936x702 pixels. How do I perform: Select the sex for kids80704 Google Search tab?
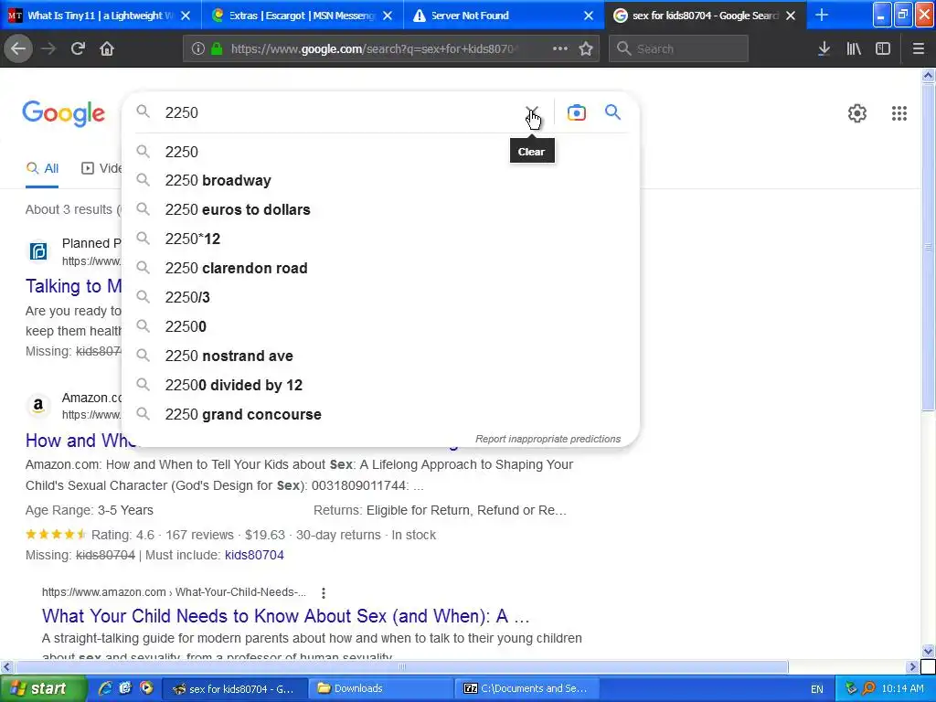(x=706, y=16)
